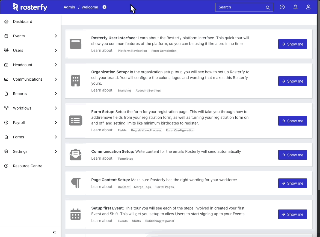Click the Rosterfy User Interface window icon
Screen dimensions: 320x237
click(x=76, y=44)
